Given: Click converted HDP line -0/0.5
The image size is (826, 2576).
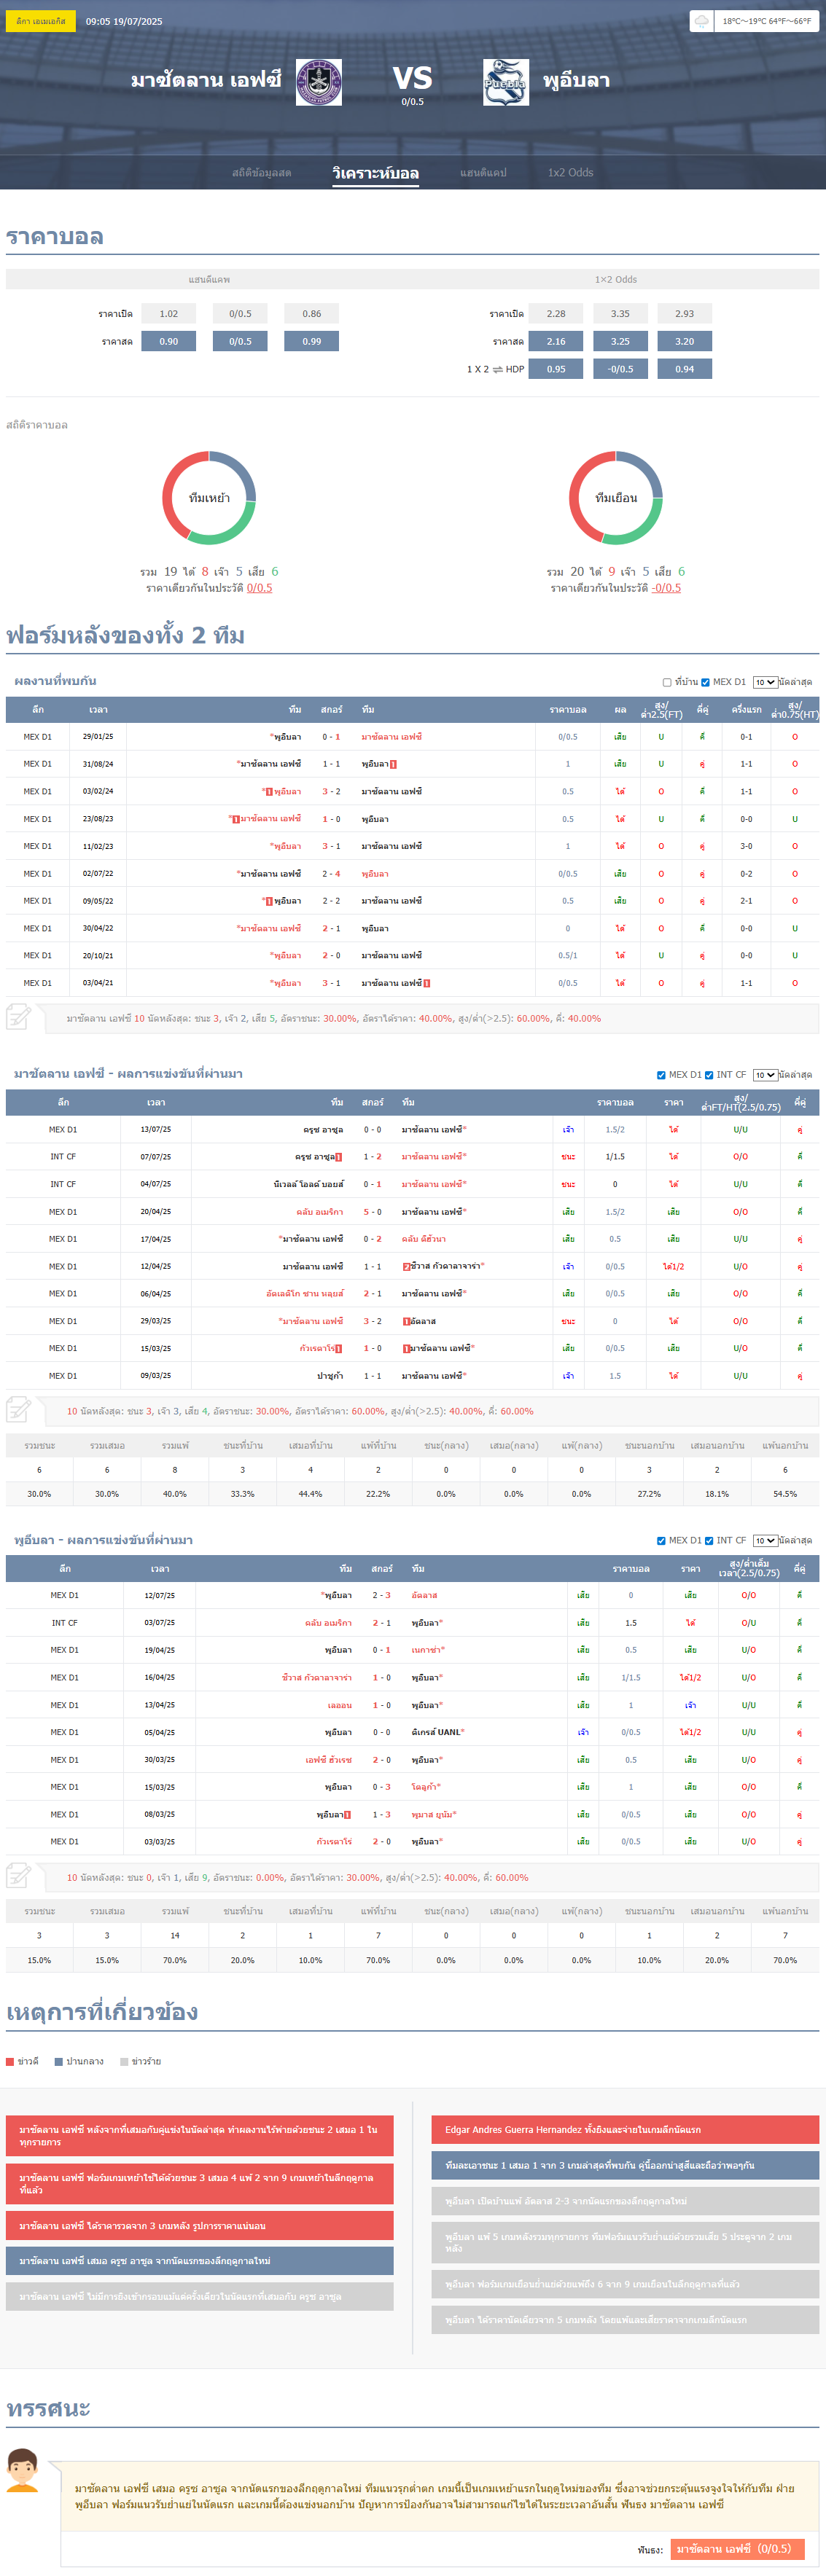Looking at the screenshot, I should [x=620, y=369].
